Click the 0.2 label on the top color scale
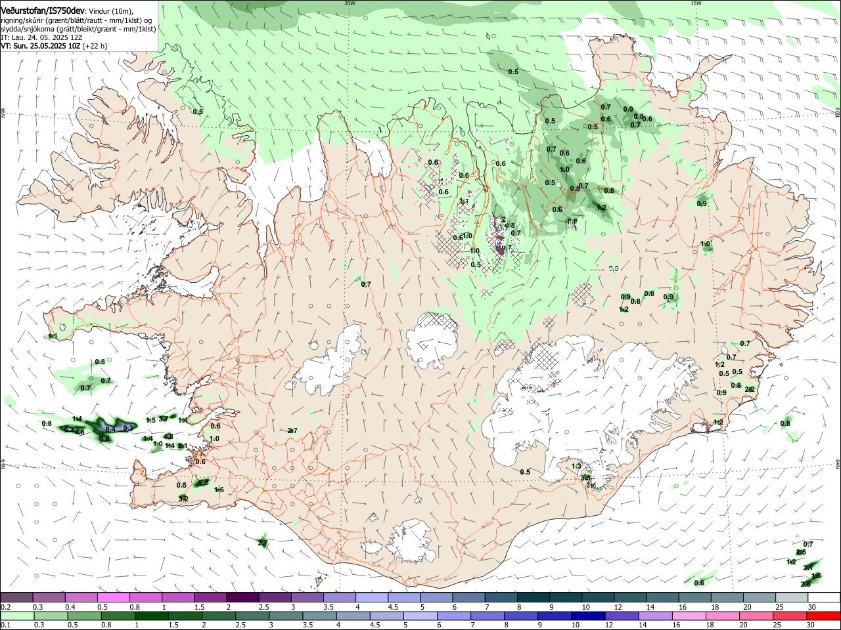 tap(6, 607)
